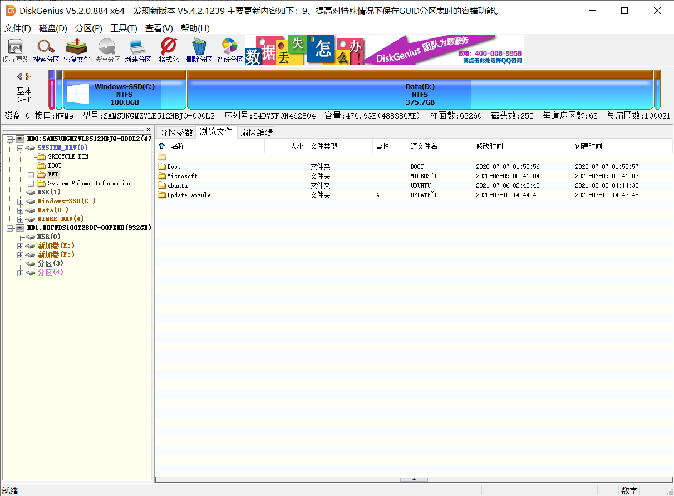This screenshot has height=496, width=674.
Task: Open the 文件(F) menu
Action: [18, 28]
